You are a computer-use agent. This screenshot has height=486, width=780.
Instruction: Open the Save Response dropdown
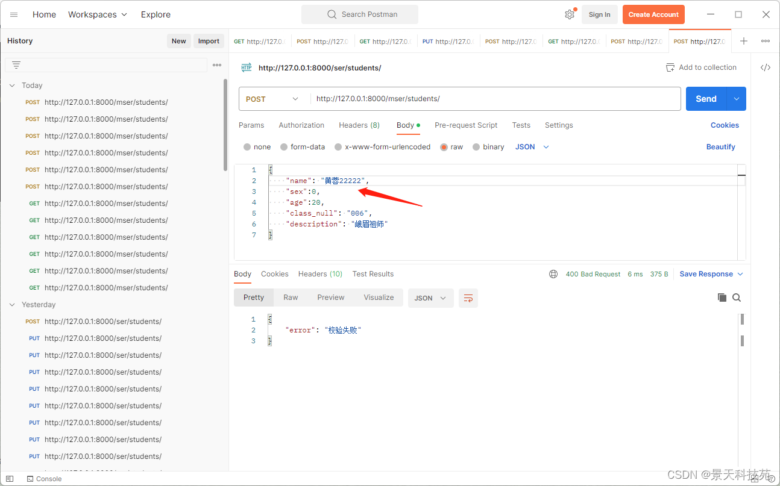tap(711, 274)
